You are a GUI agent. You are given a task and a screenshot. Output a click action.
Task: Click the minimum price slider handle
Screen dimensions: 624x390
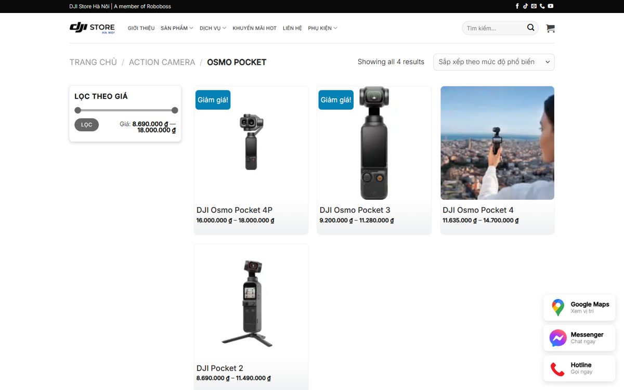(x=78, y=110)
